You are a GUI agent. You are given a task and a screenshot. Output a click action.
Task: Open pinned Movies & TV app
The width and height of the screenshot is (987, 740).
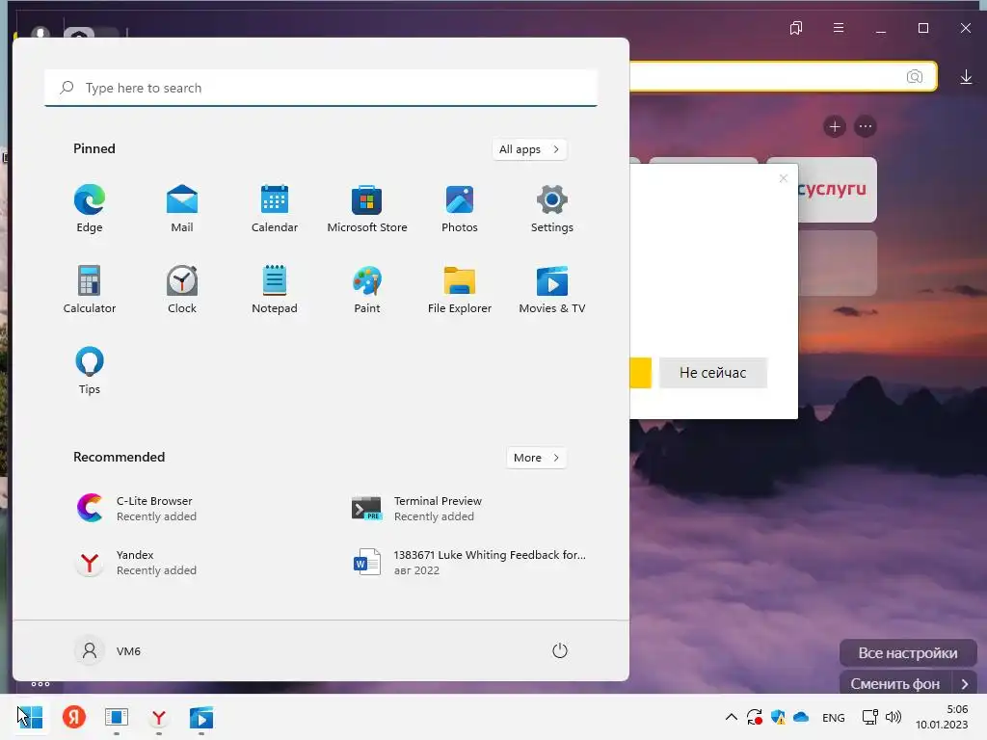click(x=552, y=290)
